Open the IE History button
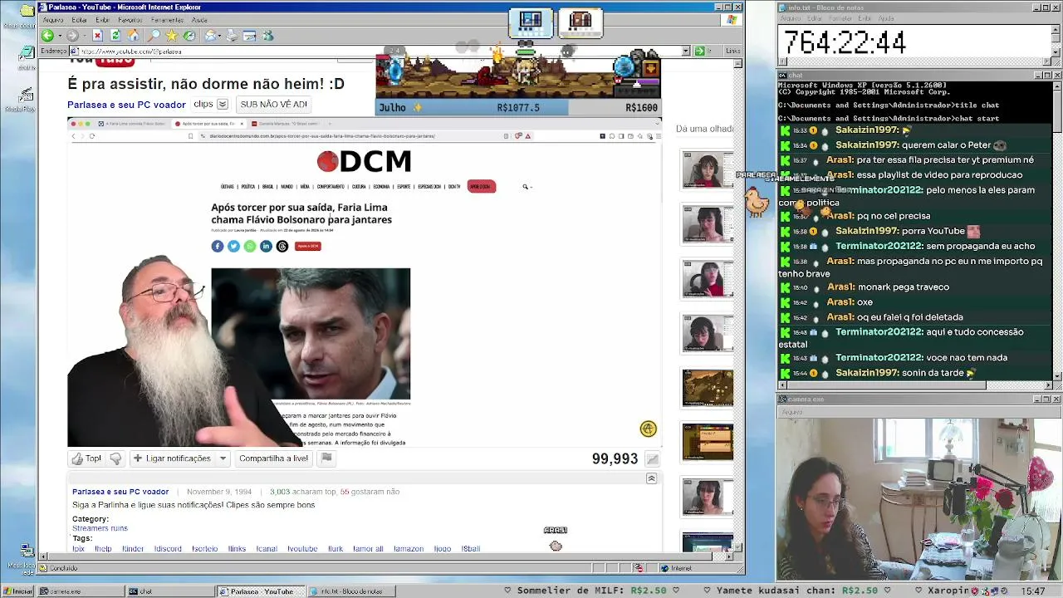This screenshot has height=598, width=1063. pos(189,36)
